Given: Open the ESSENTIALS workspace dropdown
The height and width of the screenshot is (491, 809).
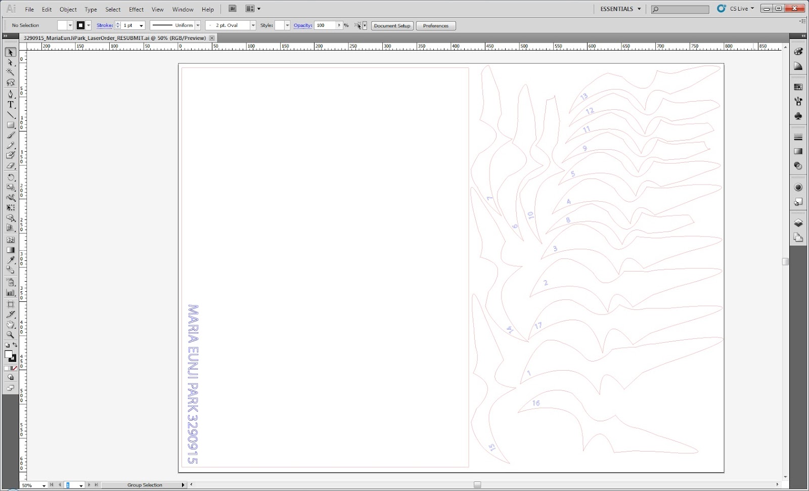Looking at the screenshot, I should point(620,9).
